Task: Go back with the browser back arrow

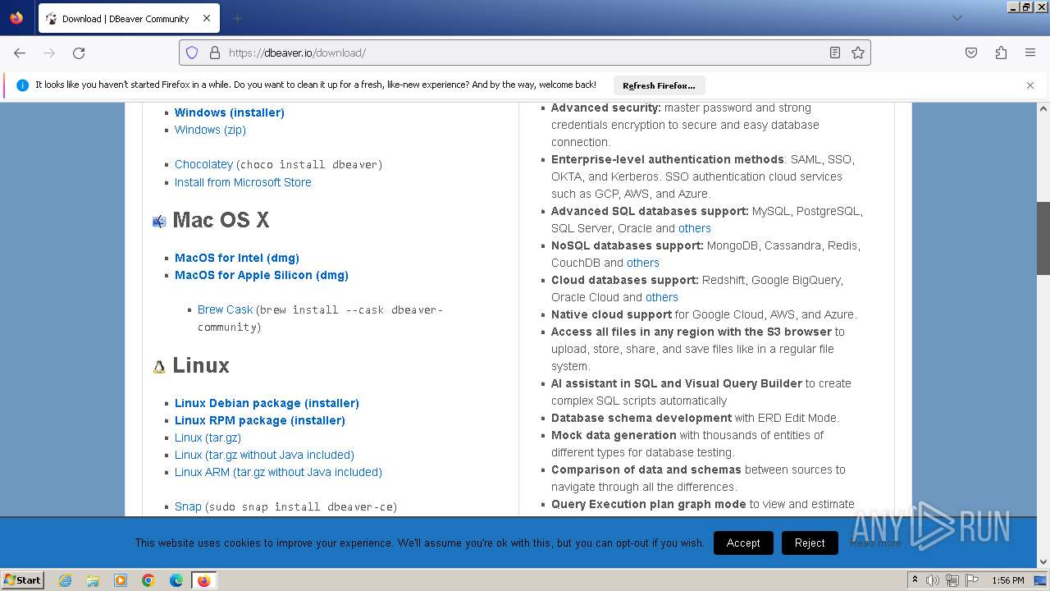Action: coord(20,53)
